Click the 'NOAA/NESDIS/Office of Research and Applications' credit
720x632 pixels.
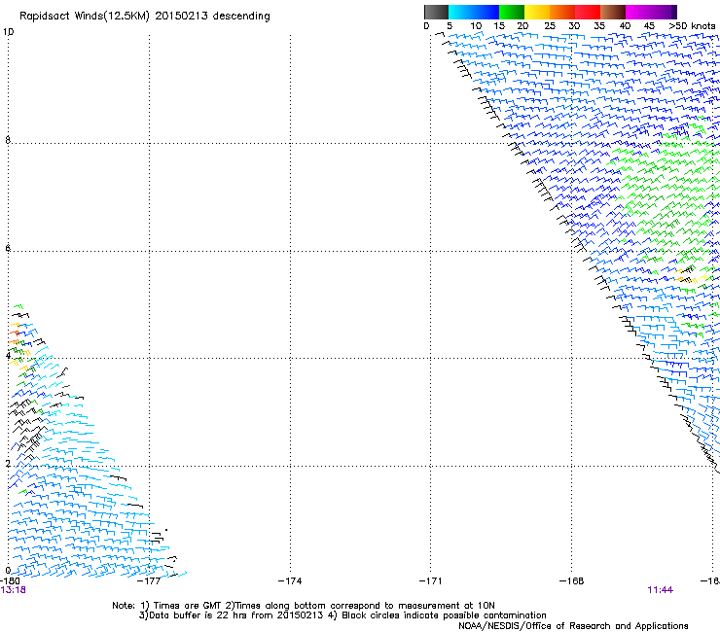573,626
